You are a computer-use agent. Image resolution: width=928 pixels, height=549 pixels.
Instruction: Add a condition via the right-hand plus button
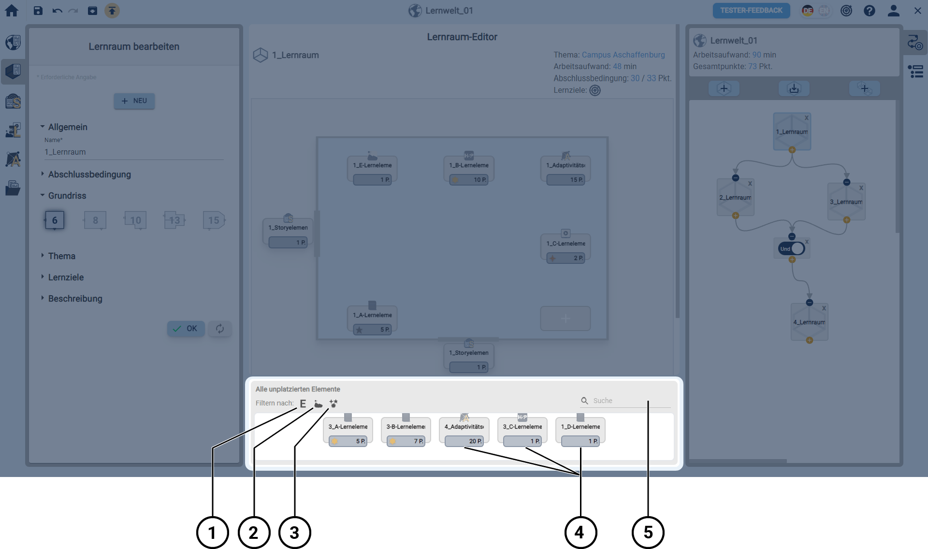point(864,88)
